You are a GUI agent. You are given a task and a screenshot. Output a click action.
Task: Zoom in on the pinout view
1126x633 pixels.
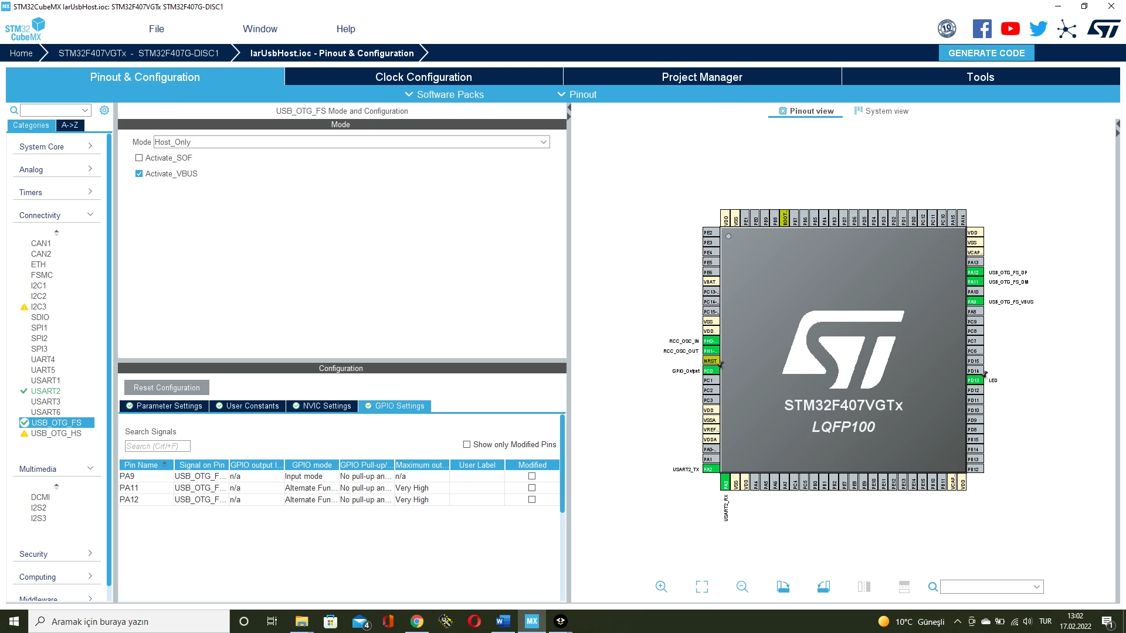coord(661,587)
